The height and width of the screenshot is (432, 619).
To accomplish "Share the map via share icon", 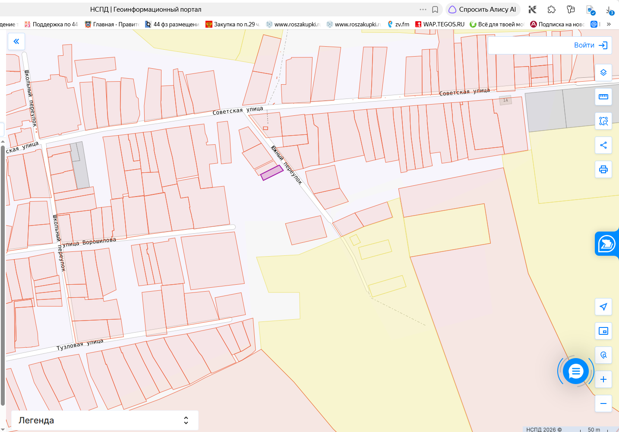I will [603, 145].
